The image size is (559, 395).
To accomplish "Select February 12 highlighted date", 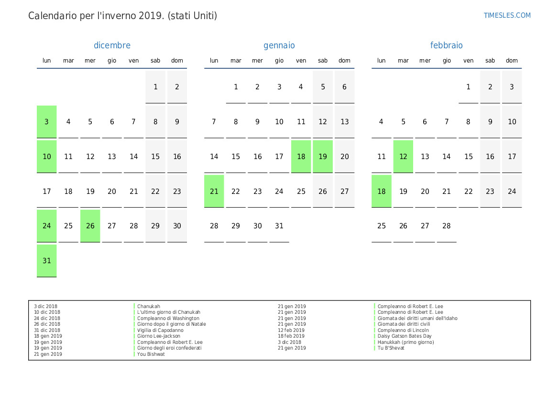I will [403, 157].
